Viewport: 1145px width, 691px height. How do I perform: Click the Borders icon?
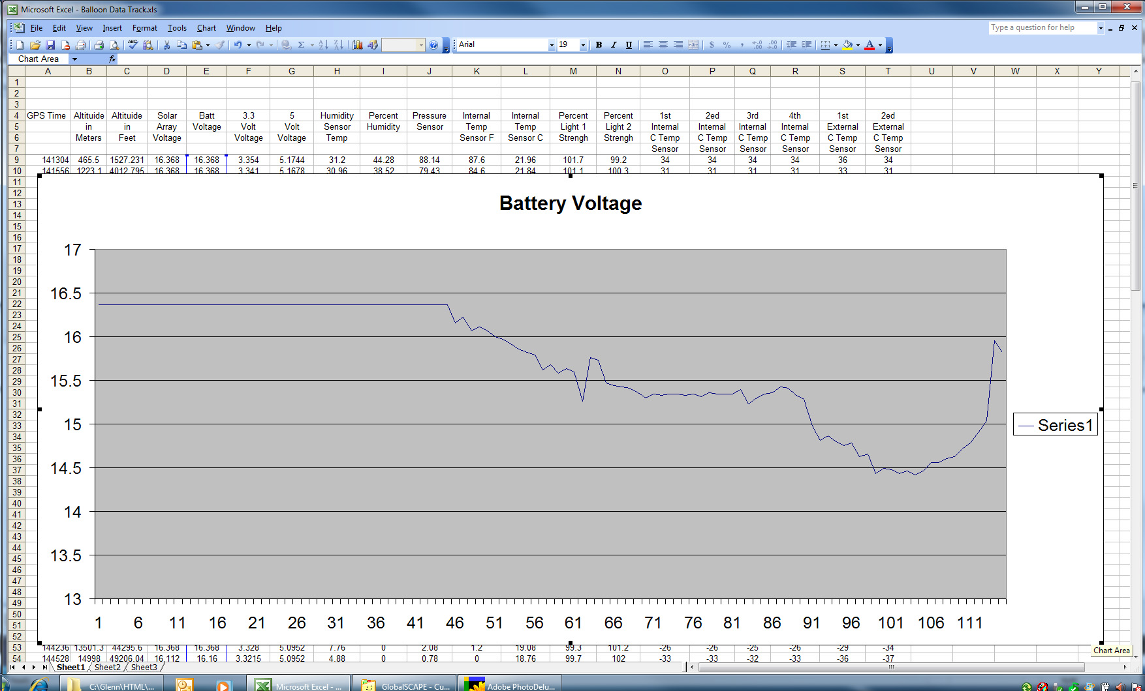coord(825,45)
